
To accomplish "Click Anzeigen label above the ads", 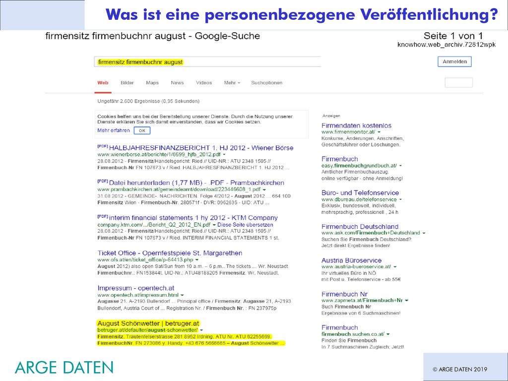I will 331,116.
